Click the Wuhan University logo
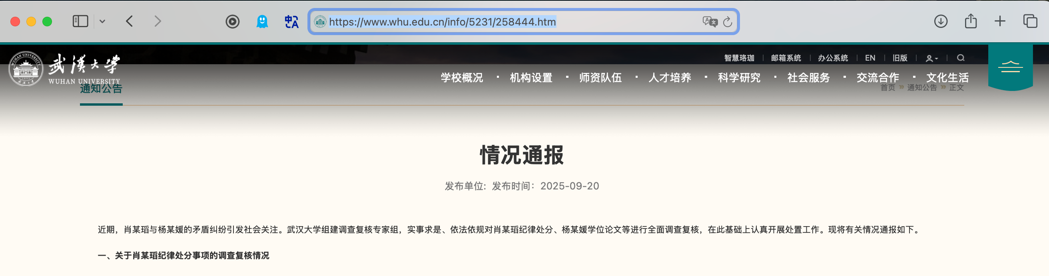Screen dimensions: 1049x276 (64, 69)
